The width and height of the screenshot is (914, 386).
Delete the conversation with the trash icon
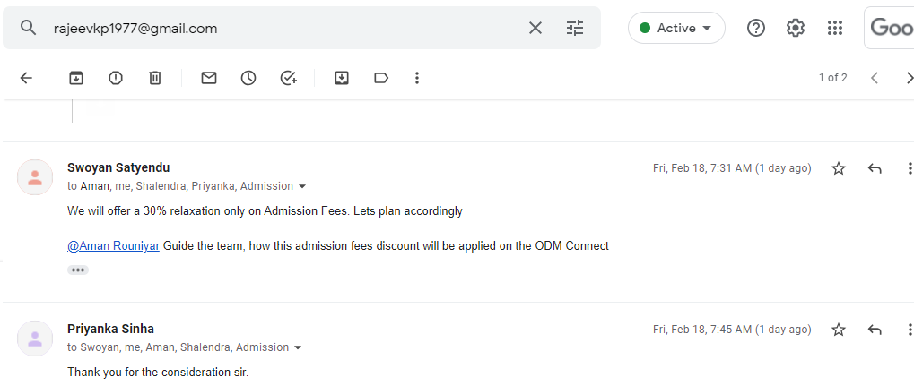tap(155, 78)
